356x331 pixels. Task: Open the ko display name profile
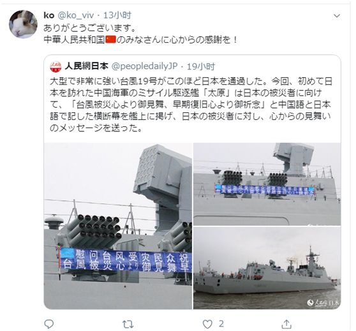point(49,15)
